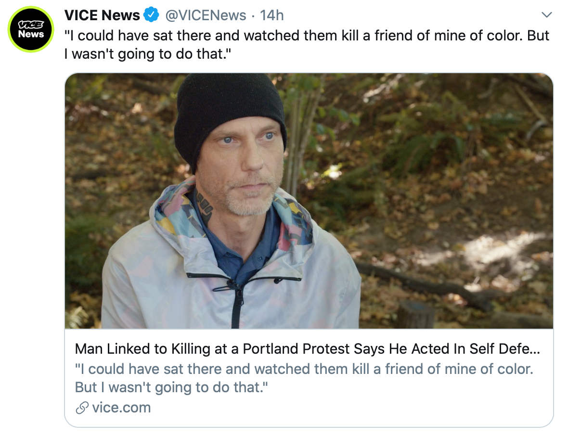Click the VICE logo inside the circular avatar
Viewport: 568px width, 436px height.
point(30,25)
